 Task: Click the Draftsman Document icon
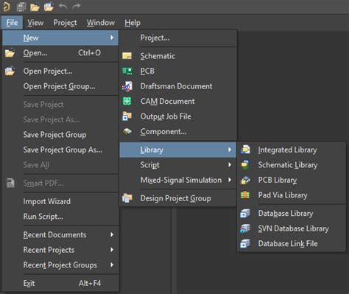click(x=127, y=86)
